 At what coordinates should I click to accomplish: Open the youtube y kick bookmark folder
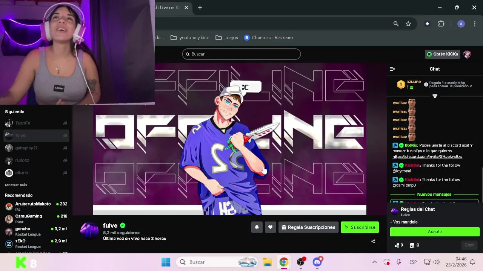pyautogui.click(x=190, y=38)
